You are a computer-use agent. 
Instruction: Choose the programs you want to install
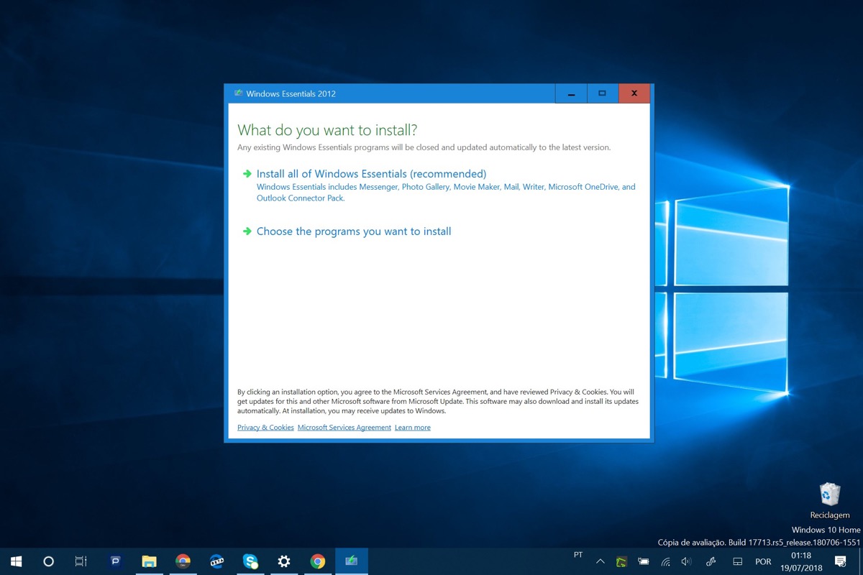point(354,231)
